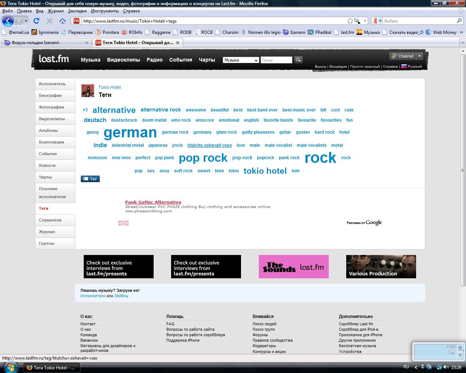Viewport: 466px width, 373px height.
Task: Open the Various Production banner
Action: (x=381, y=267)
